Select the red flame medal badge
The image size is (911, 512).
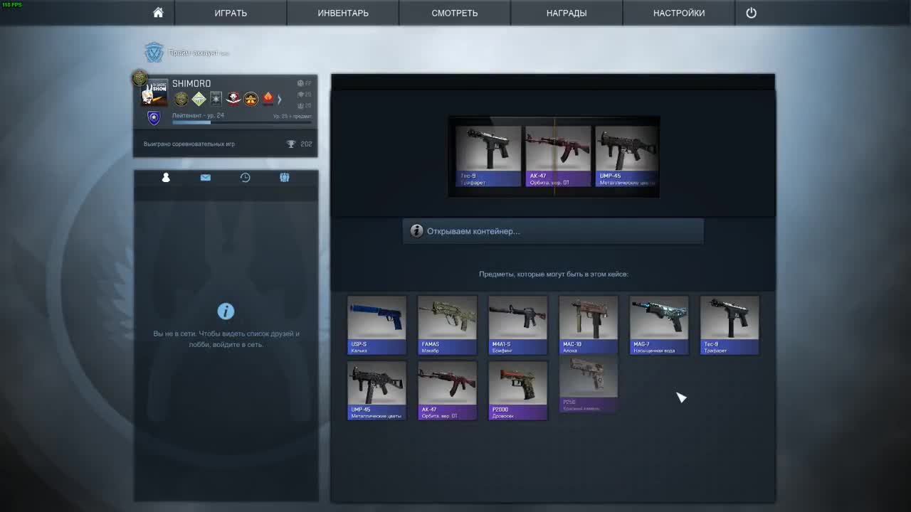click(268, 99)
